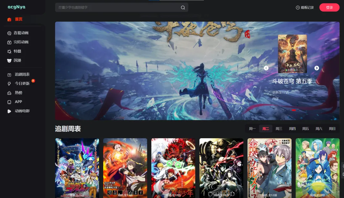Click the 今日更新 lightning icon
The height and width of the screenshot is (198, 344).
point(9,84)
